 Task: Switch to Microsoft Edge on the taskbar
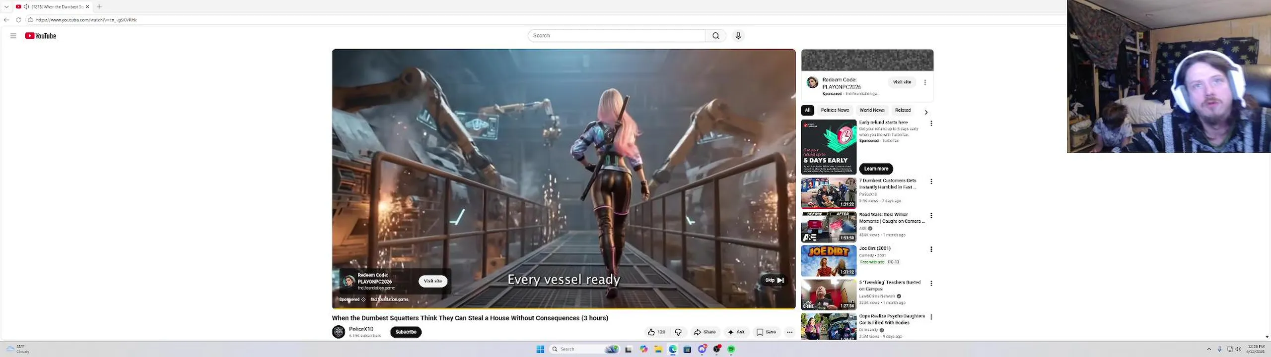673,350
